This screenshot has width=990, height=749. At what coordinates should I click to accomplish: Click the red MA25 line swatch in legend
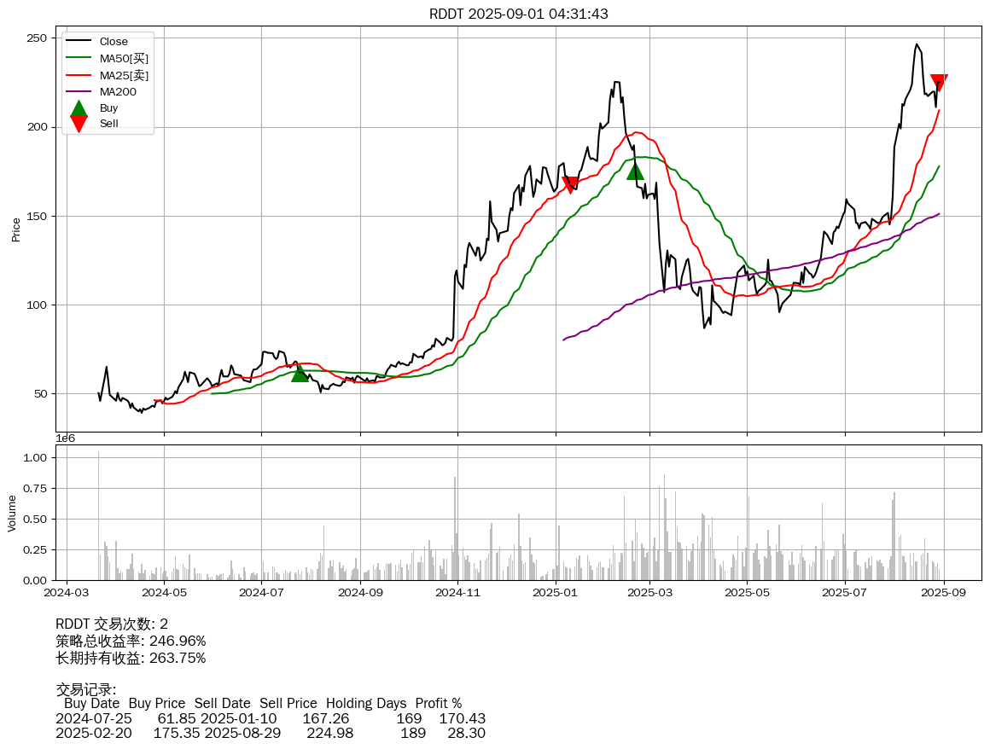[x=79, y=76]
